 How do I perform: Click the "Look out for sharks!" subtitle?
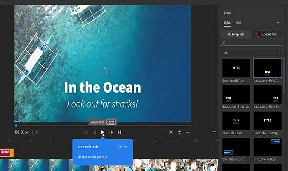[x=102, y=104]
